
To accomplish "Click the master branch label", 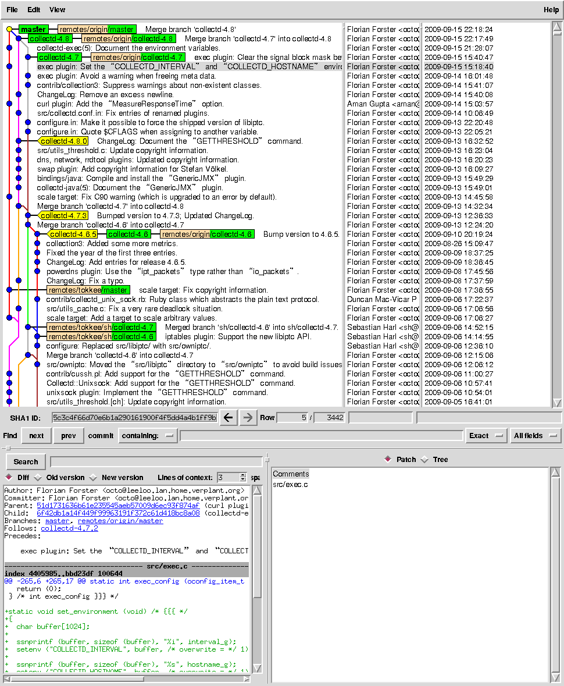I will pyautogui.click(x=33, y=29).
